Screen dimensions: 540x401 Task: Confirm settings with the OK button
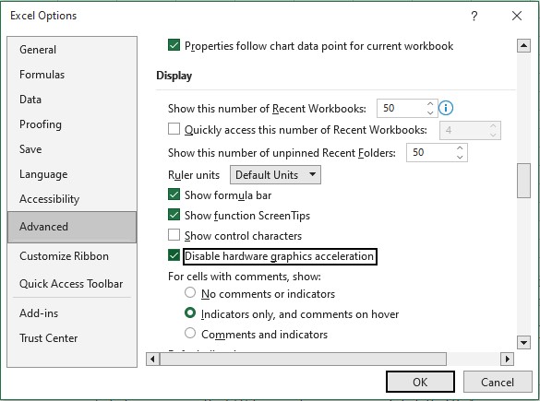[420, 382]
